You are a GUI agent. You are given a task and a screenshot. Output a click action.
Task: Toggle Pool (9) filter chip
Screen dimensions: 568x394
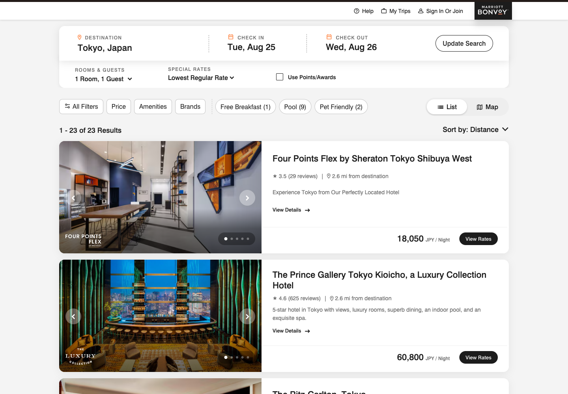click(295, 107)
